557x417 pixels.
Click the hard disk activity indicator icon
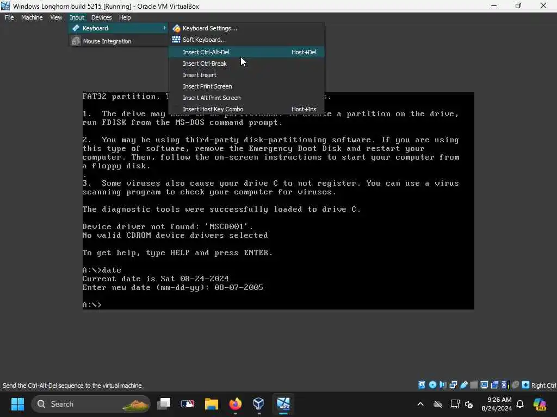422,385
